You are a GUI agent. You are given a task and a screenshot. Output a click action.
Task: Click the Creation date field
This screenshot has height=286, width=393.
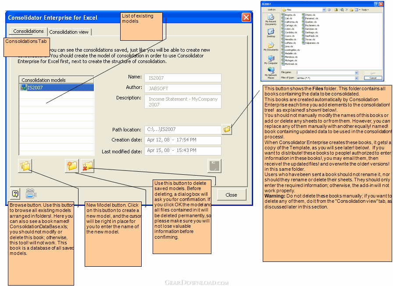tap(183, 140)
